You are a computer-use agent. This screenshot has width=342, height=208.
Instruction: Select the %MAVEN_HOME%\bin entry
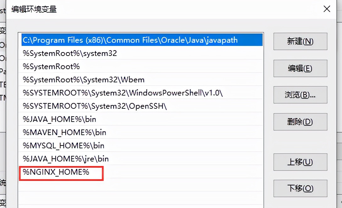pyautogui.click(x=63, y=132)
